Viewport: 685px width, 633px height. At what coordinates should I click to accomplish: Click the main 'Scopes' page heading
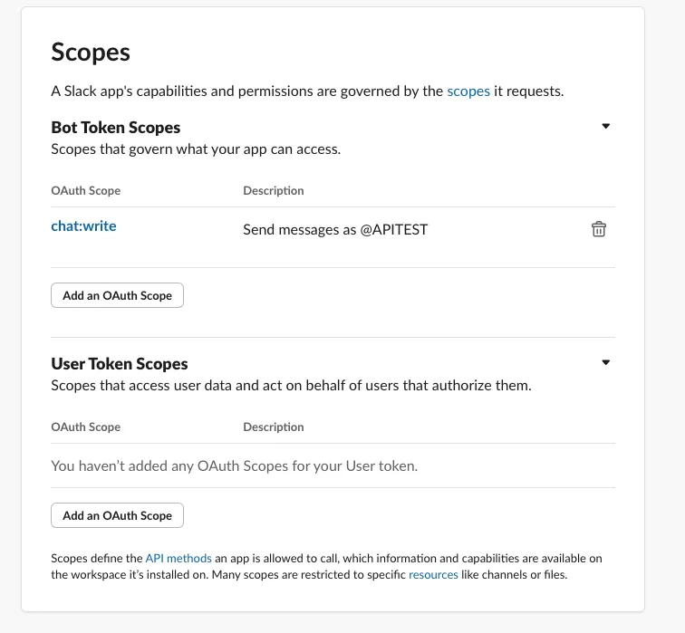click(x=91, y=52)
